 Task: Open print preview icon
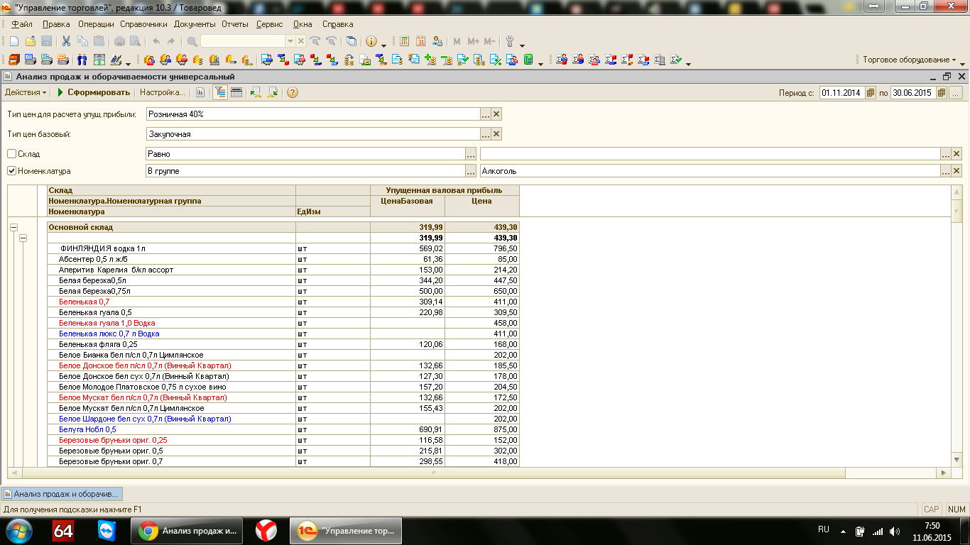tap(135, 41)
